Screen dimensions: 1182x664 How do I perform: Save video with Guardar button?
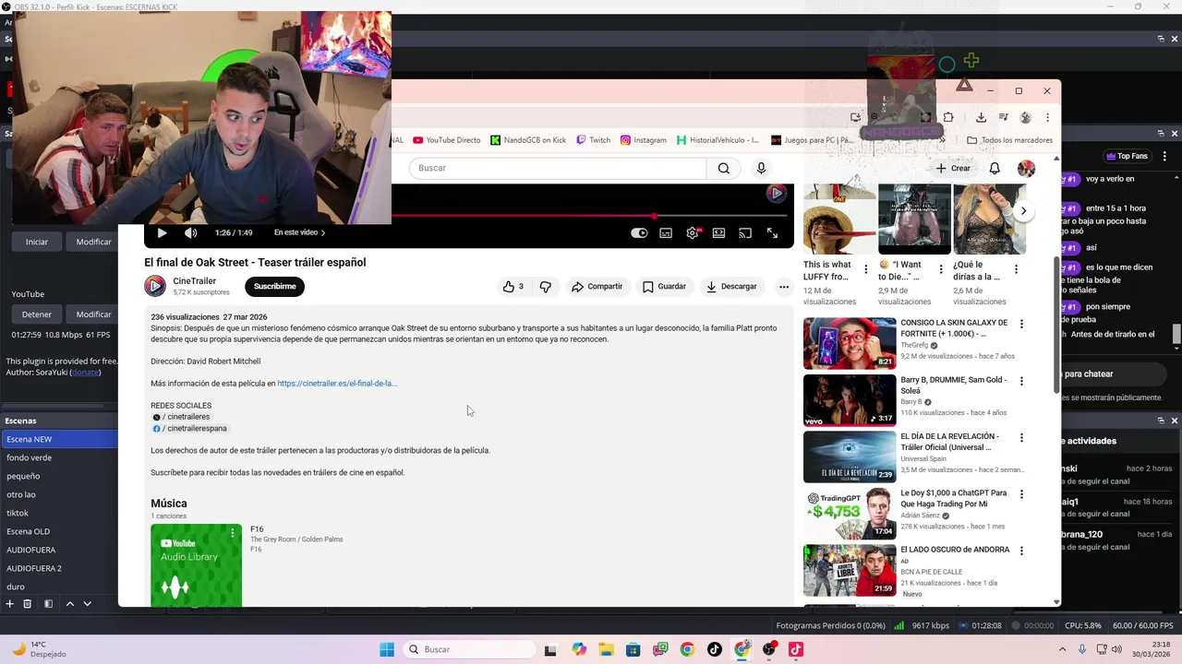coord(664,287)
